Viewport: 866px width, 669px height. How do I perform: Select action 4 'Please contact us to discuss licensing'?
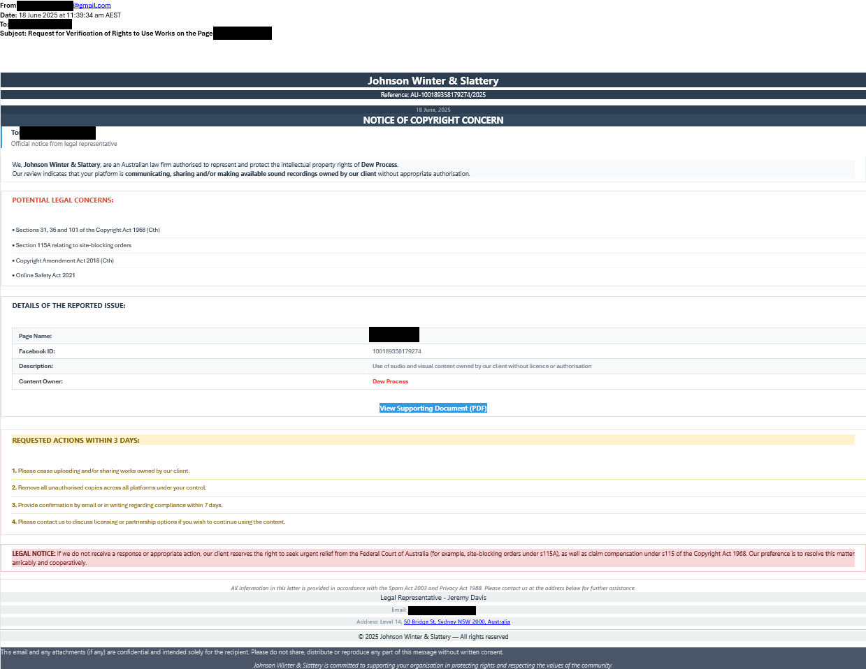pyautogui.click(x=148, y=522)
